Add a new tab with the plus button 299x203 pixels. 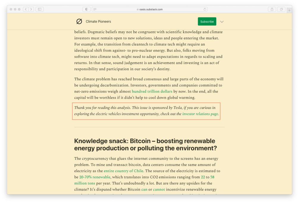tap(289, 10)
